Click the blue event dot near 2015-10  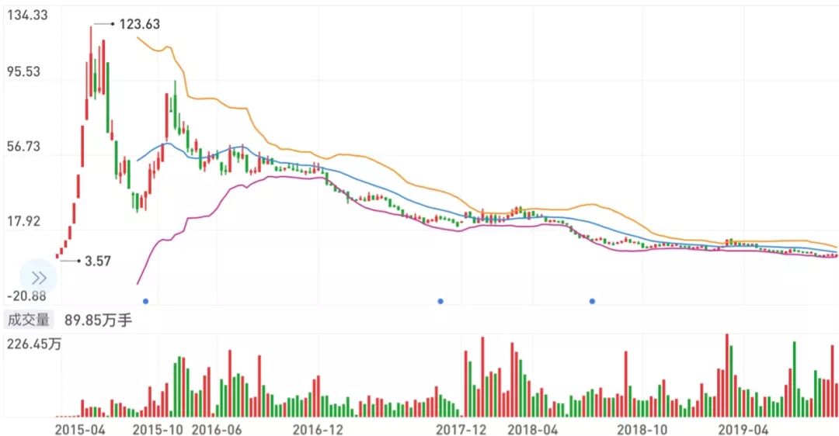(x=145, y=301)
